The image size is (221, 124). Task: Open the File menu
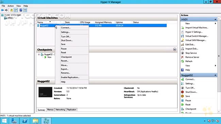[x=3, y=6]
